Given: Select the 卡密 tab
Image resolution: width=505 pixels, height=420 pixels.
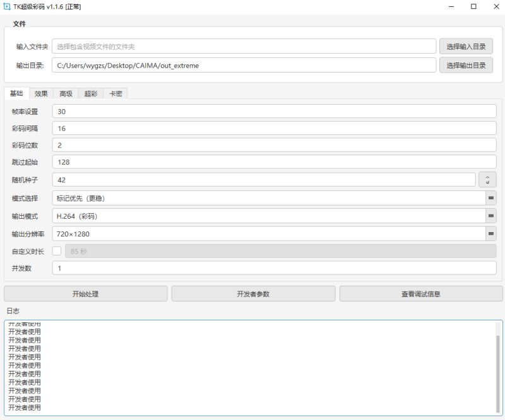Looking at the screenshot, I should pos(115,94).
